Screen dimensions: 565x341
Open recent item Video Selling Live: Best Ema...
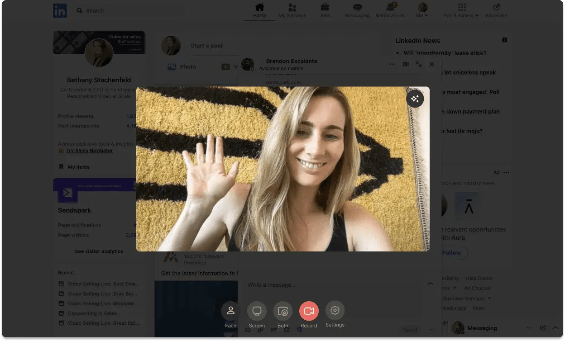[104, 284]
